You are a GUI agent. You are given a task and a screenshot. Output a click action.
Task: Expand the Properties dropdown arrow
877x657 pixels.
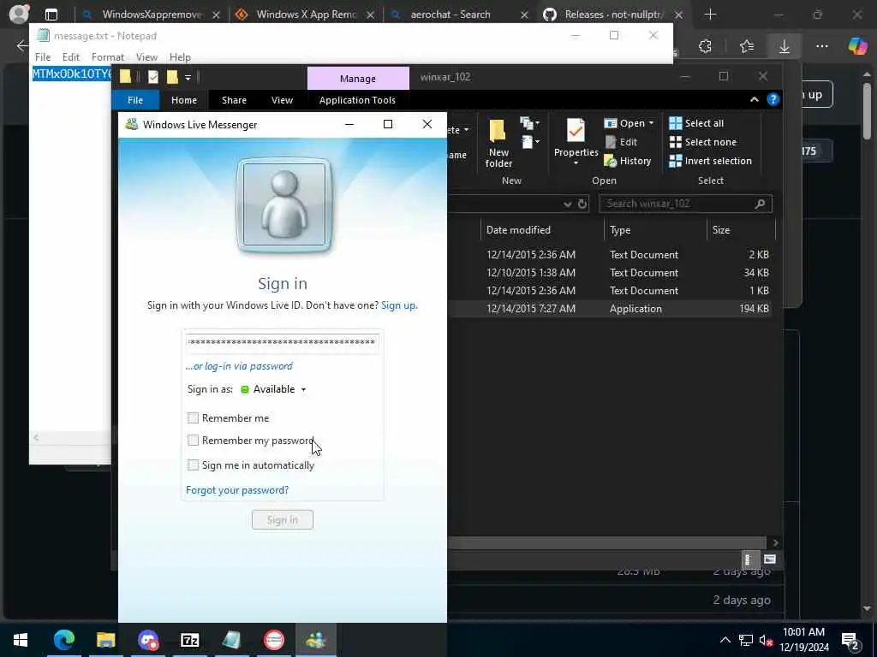(x=576, y=163)
